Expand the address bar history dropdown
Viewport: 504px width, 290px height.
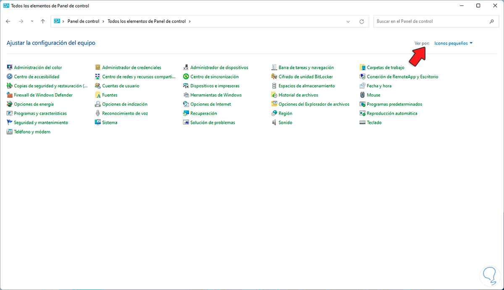tap(348, 21)
